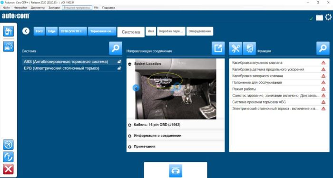Screen dimensions: 333x178
Task: Click the green checkmark status icon
Action: tap(311, 19)
